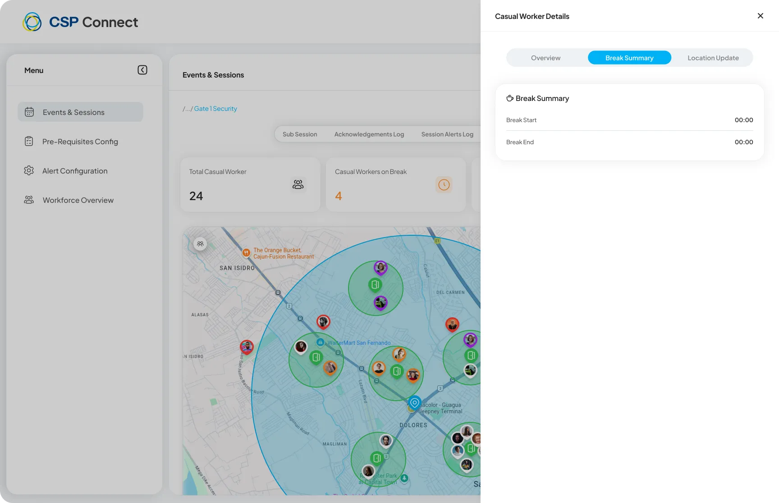This screenshot has height=503, width=779.
Task: Open the Acknowledgements Log tab
Action: click(369, 134)
